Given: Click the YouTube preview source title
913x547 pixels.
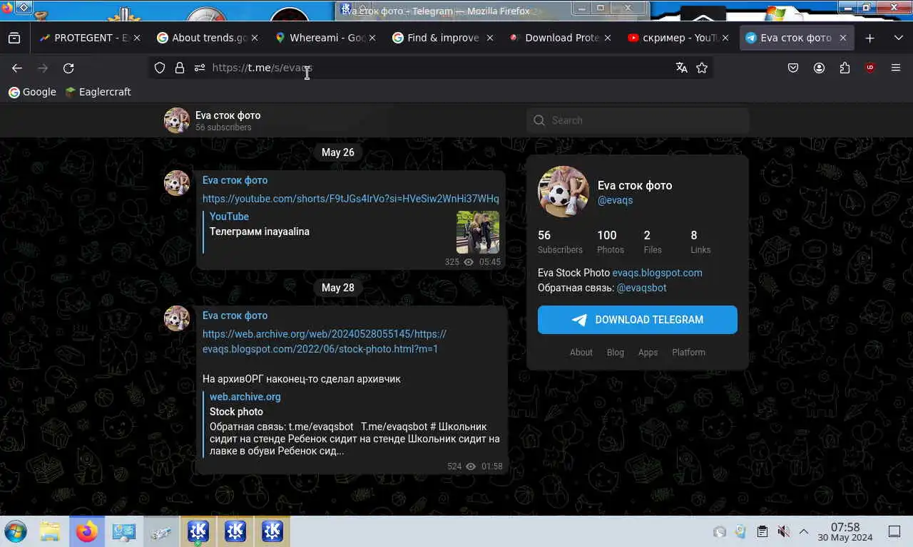Looking at the screenshot, I should click(229, 217).
